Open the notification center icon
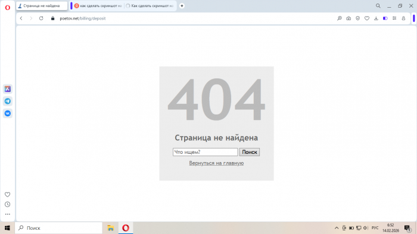The width and height of the screenshot is (417, 234). coord(407,228)
